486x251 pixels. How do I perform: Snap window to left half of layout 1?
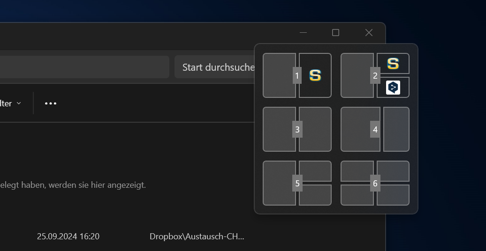pyautogui.click(x=278, y=75)
